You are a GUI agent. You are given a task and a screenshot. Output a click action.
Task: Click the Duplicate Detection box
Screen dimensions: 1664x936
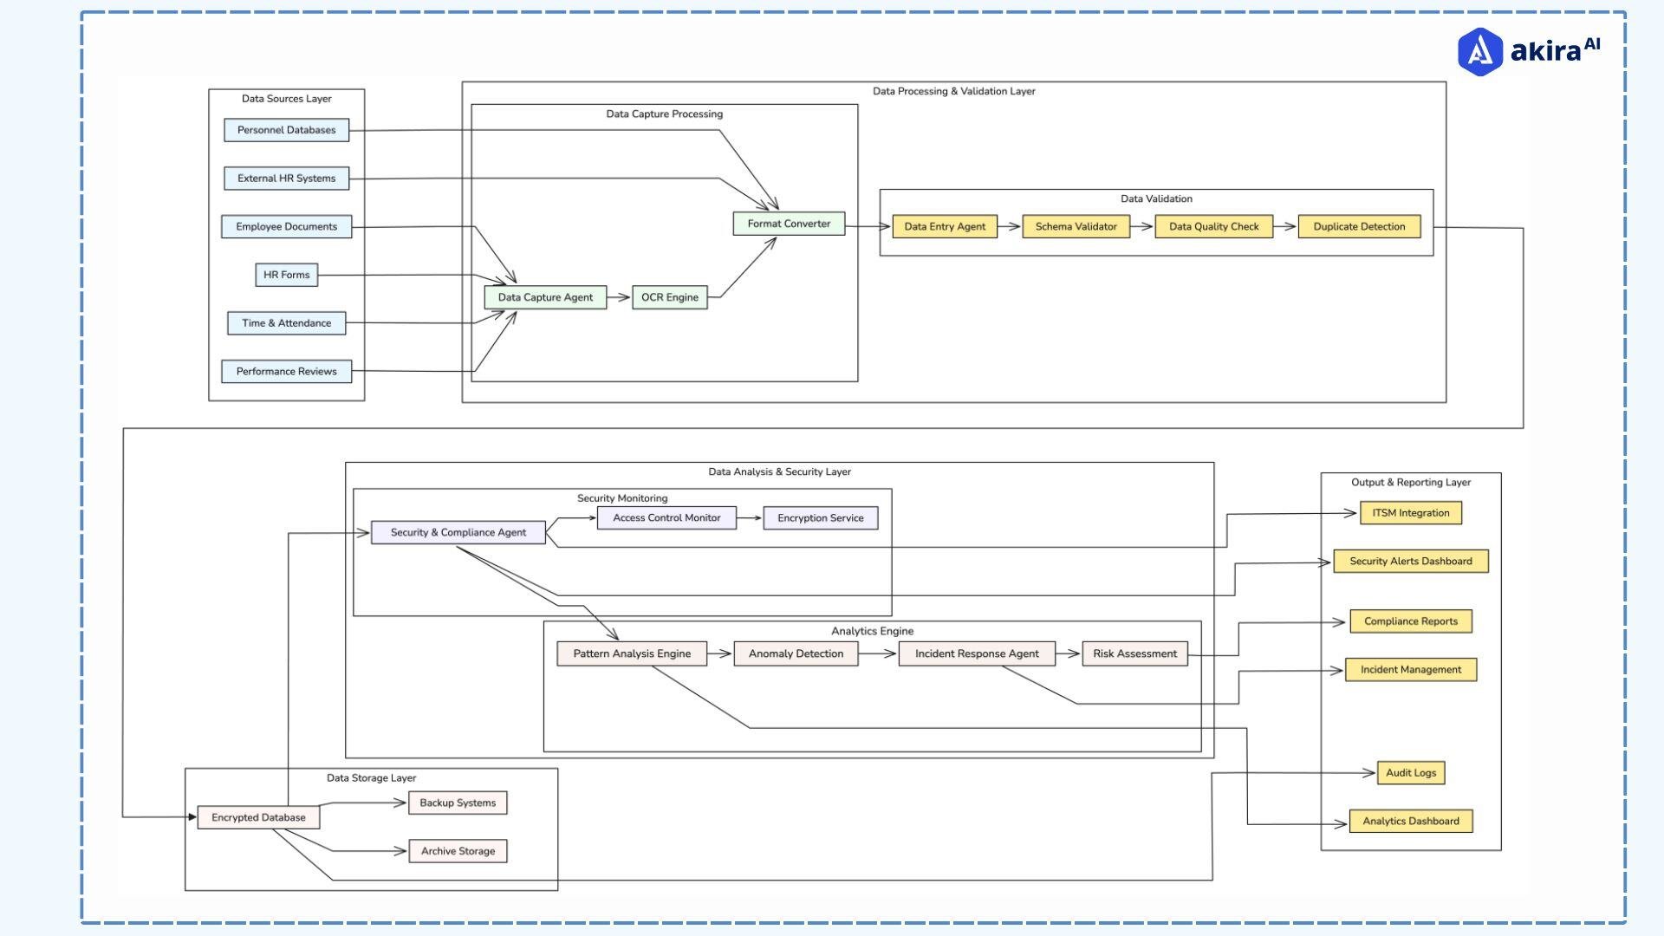click(1359, 226)
